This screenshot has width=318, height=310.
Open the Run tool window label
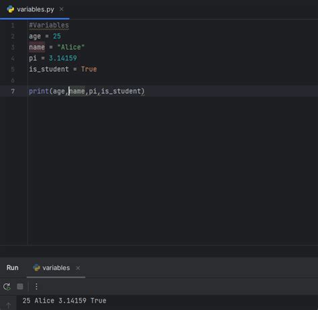click(x=12, y=268)
